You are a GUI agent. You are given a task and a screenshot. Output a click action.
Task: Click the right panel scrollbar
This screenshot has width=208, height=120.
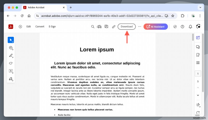(203, 63)
